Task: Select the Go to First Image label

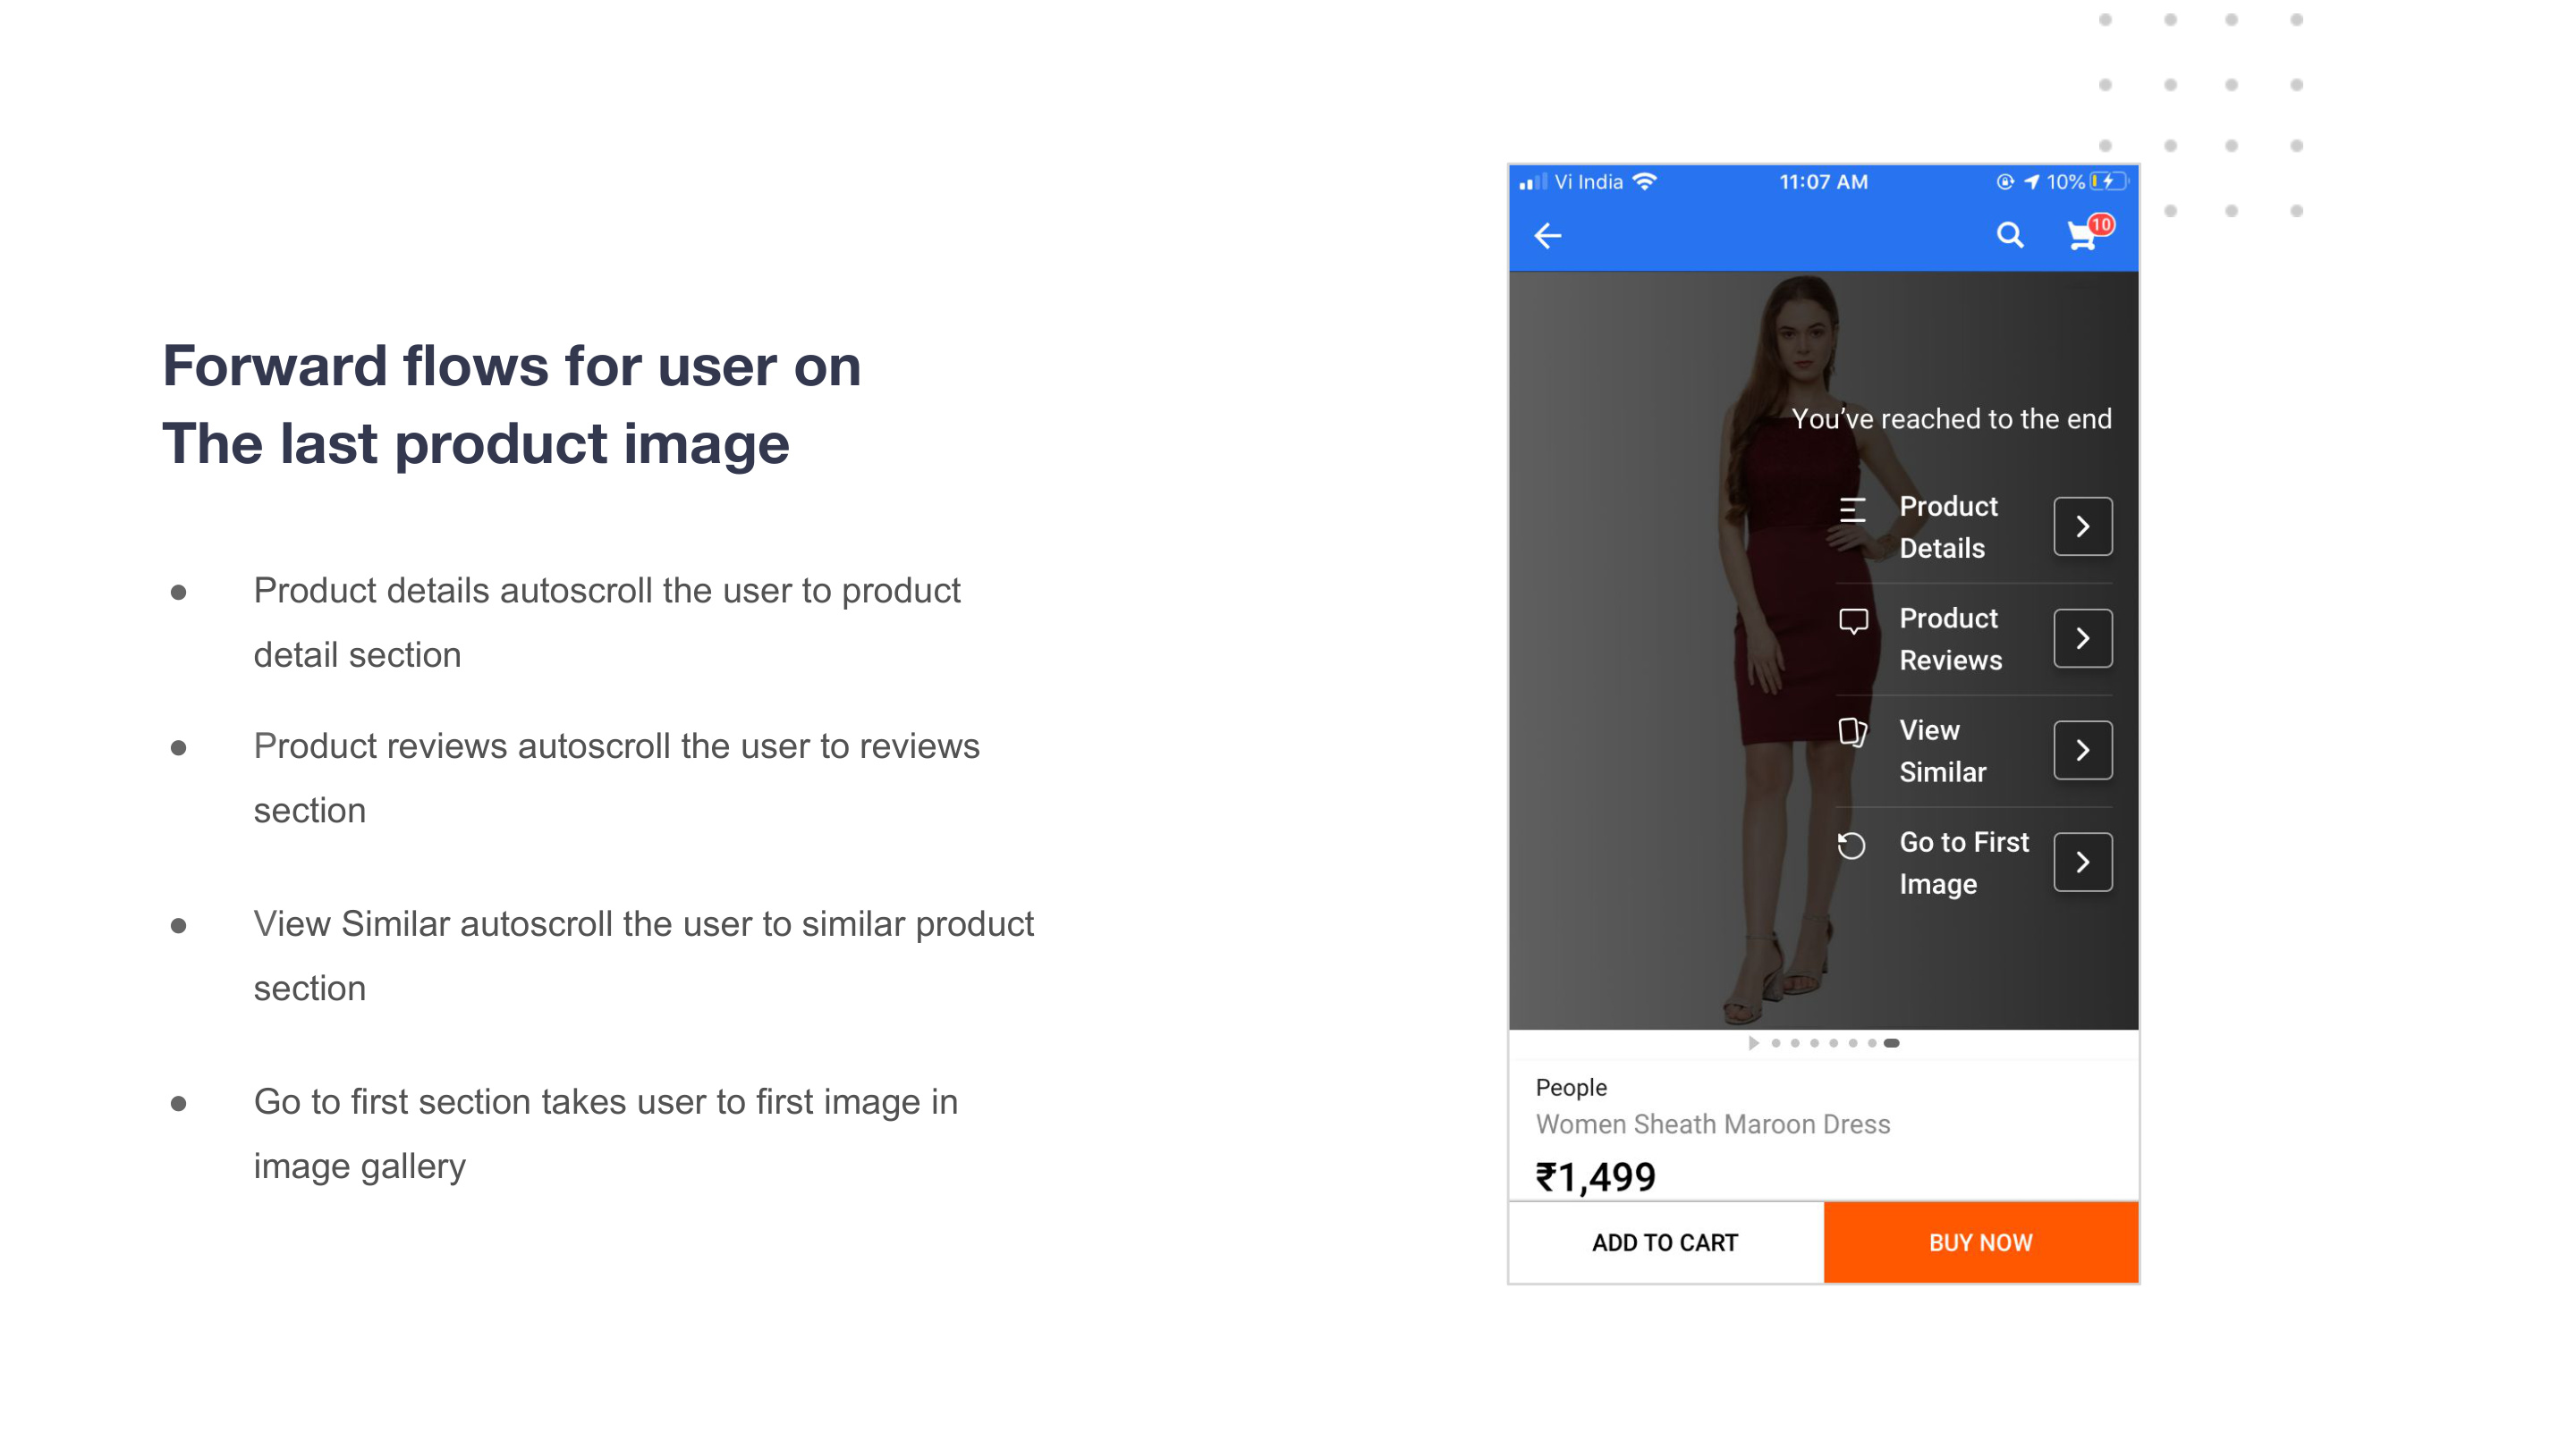Action: point(1964,863)
